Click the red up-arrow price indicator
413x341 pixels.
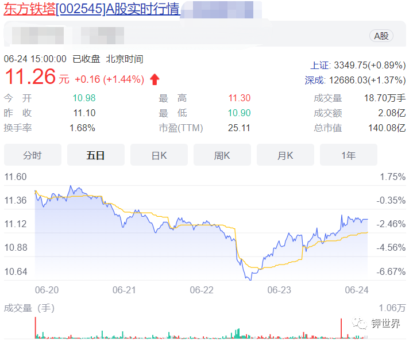pyautogui.click(x=155, y=79)
